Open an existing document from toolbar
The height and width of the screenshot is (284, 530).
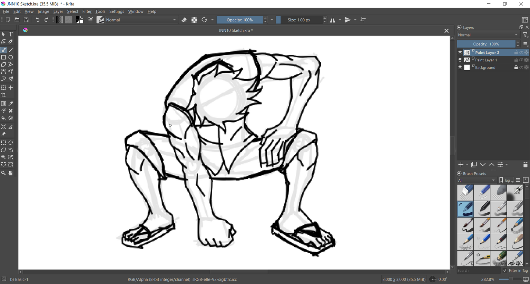pos(17,20)
